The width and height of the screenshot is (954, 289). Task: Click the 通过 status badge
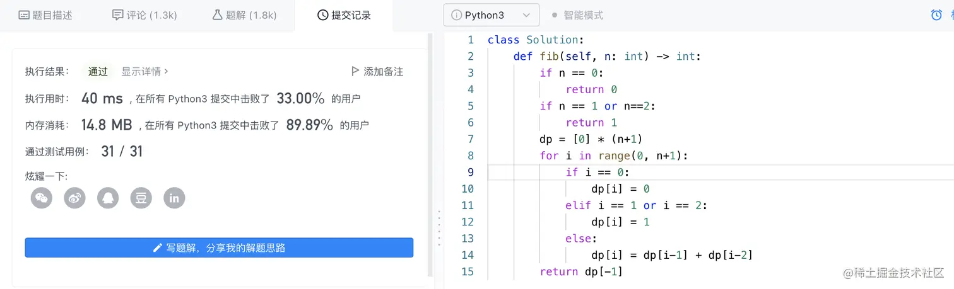point(98,71)
